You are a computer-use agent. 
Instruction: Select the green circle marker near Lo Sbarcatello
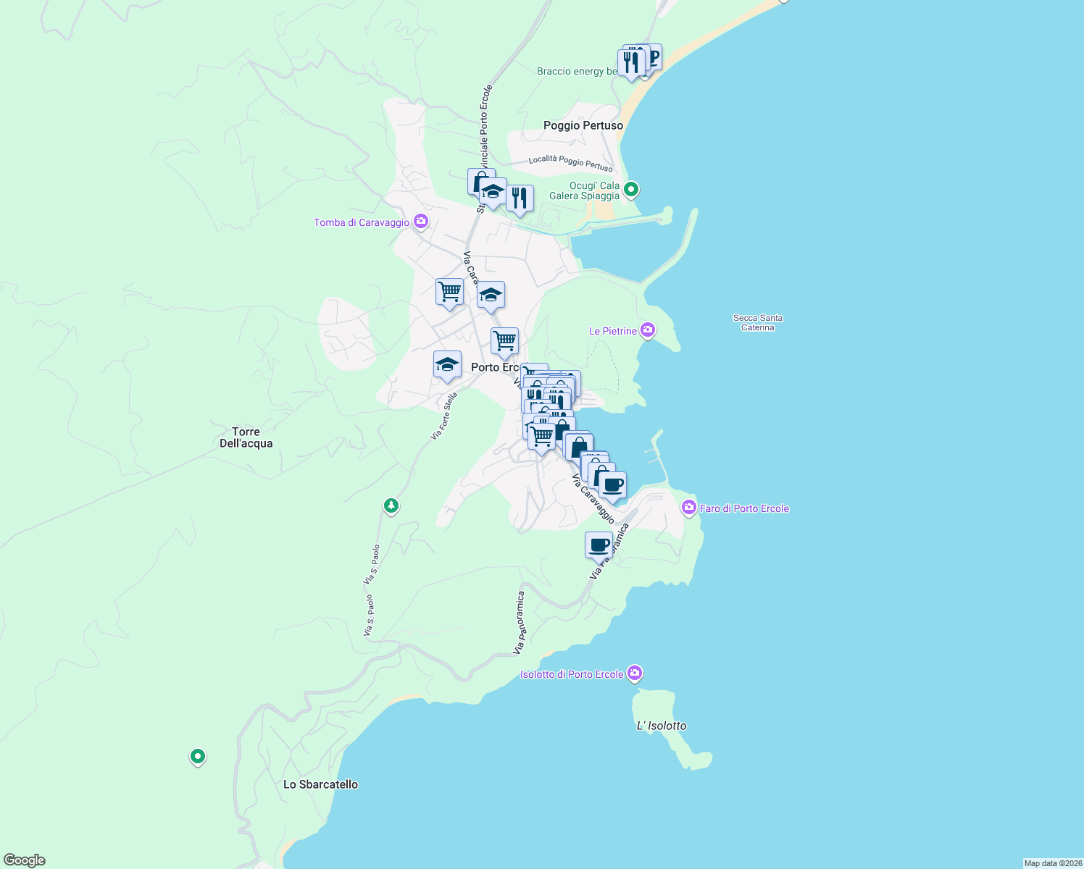198,755
